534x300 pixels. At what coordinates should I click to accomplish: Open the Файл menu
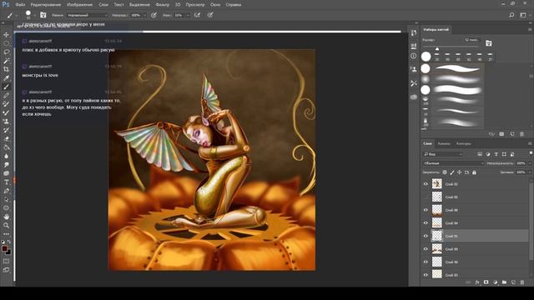(x=20, y=5)
